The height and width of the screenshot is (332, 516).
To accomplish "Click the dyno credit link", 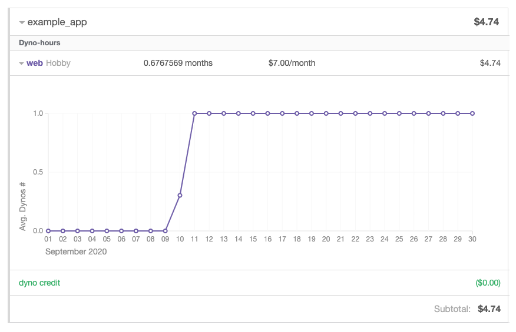I will coord(39,283).
